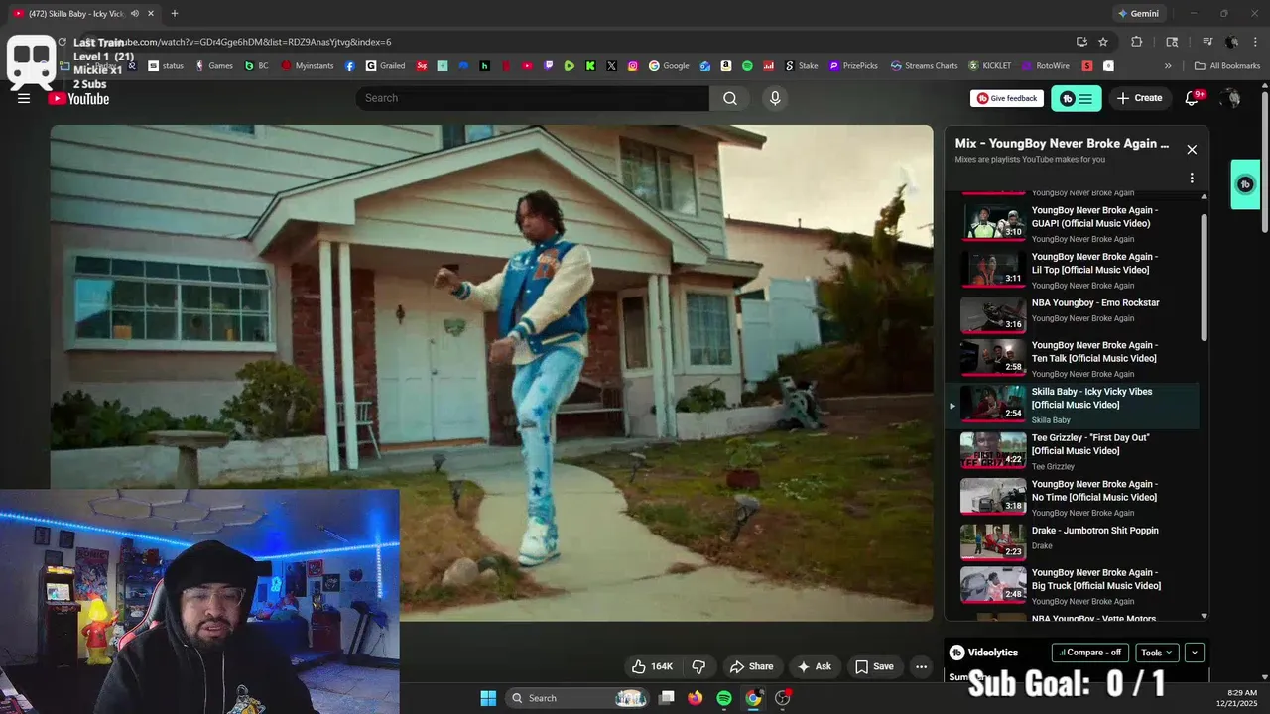Share the video
The image size is (1270, 714).
(x=751, y=666)
